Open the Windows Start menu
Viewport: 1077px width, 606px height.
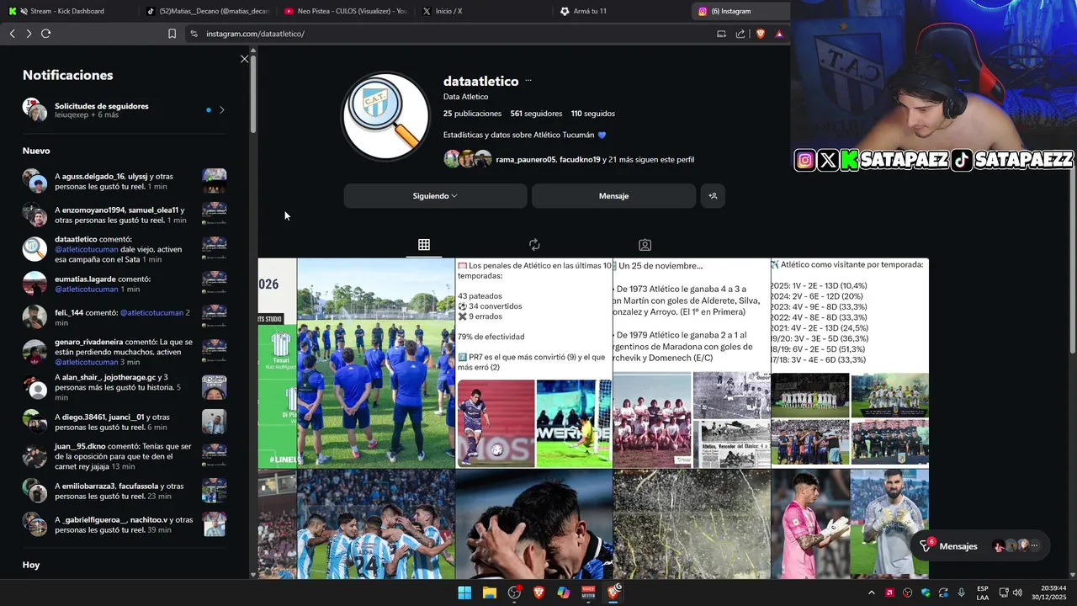coord(464,593)
